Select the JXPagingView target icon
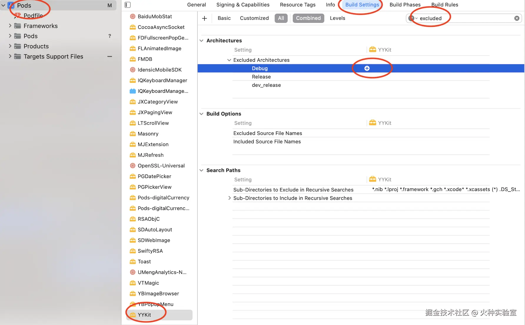The image size is (525, 325). 133,112
